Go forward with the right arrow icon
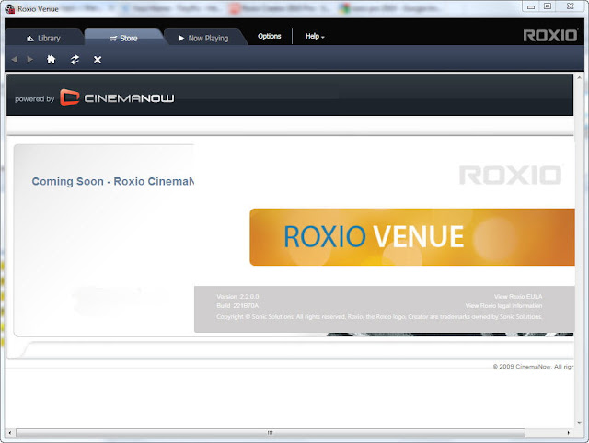 pyautogui.click(x=30, y=59)
